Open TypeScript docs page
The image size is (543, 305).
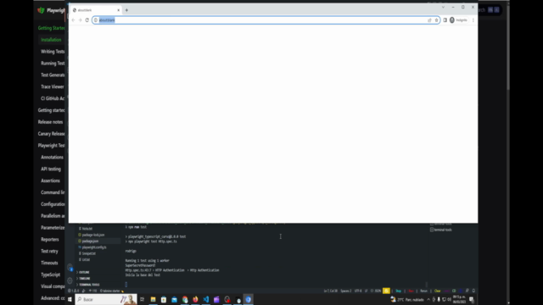click(x=50, y=274)
